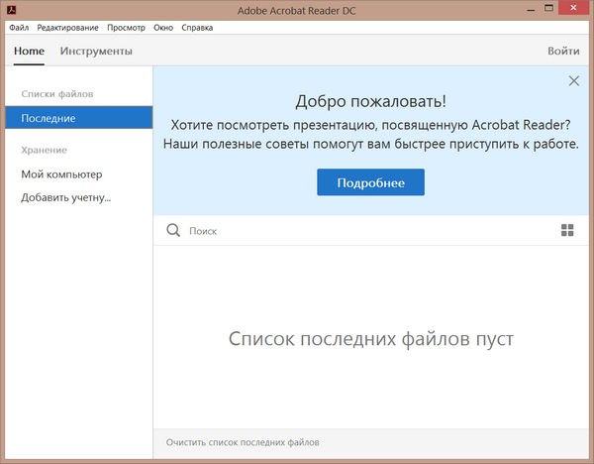Open Мой компьютер storage location
The width and height of the screenshot is (594, 464).
(x=61, y=174)
